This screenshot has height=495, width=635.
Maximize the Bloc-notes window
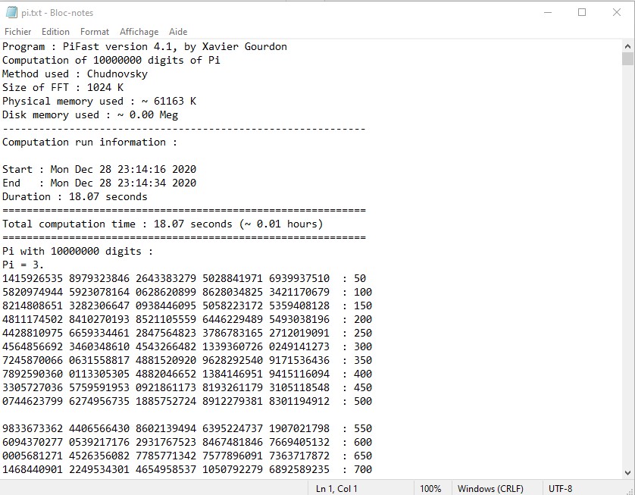[582, 13]
